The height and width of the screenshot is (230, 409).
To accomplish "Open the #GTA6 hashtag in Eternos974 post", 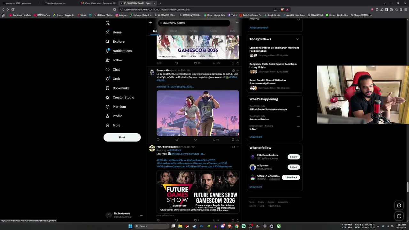I will [233, 77].
